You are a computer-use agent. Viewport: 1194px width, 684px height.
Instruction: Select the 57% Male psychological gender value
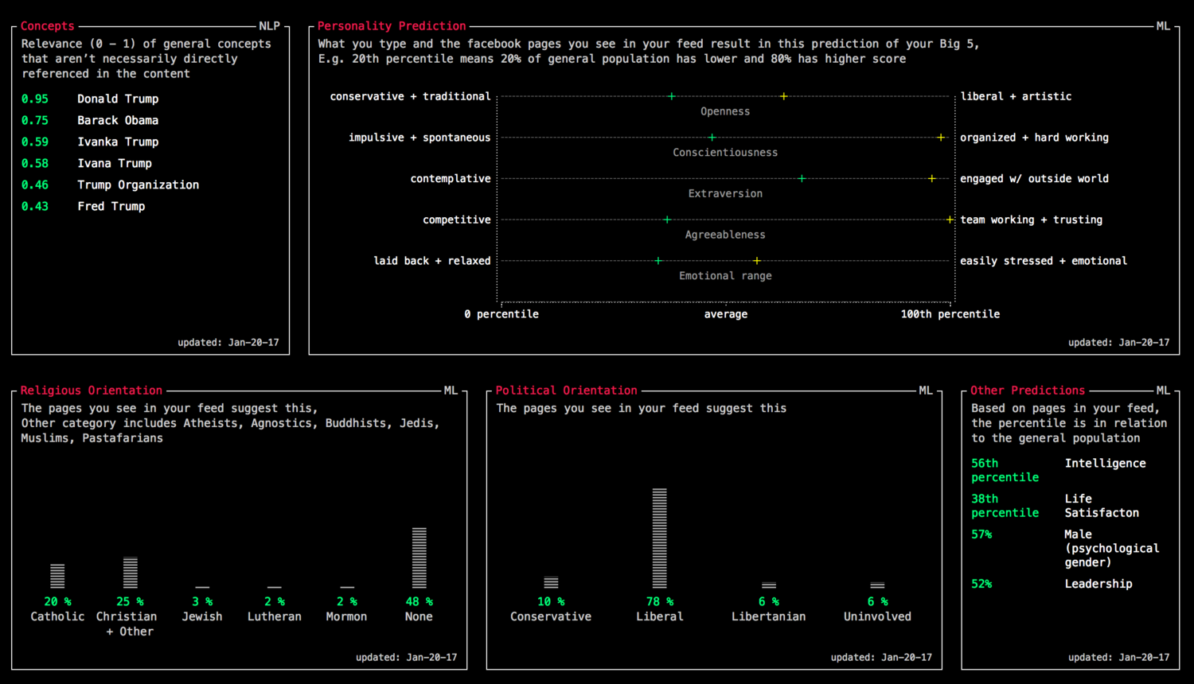981,534
